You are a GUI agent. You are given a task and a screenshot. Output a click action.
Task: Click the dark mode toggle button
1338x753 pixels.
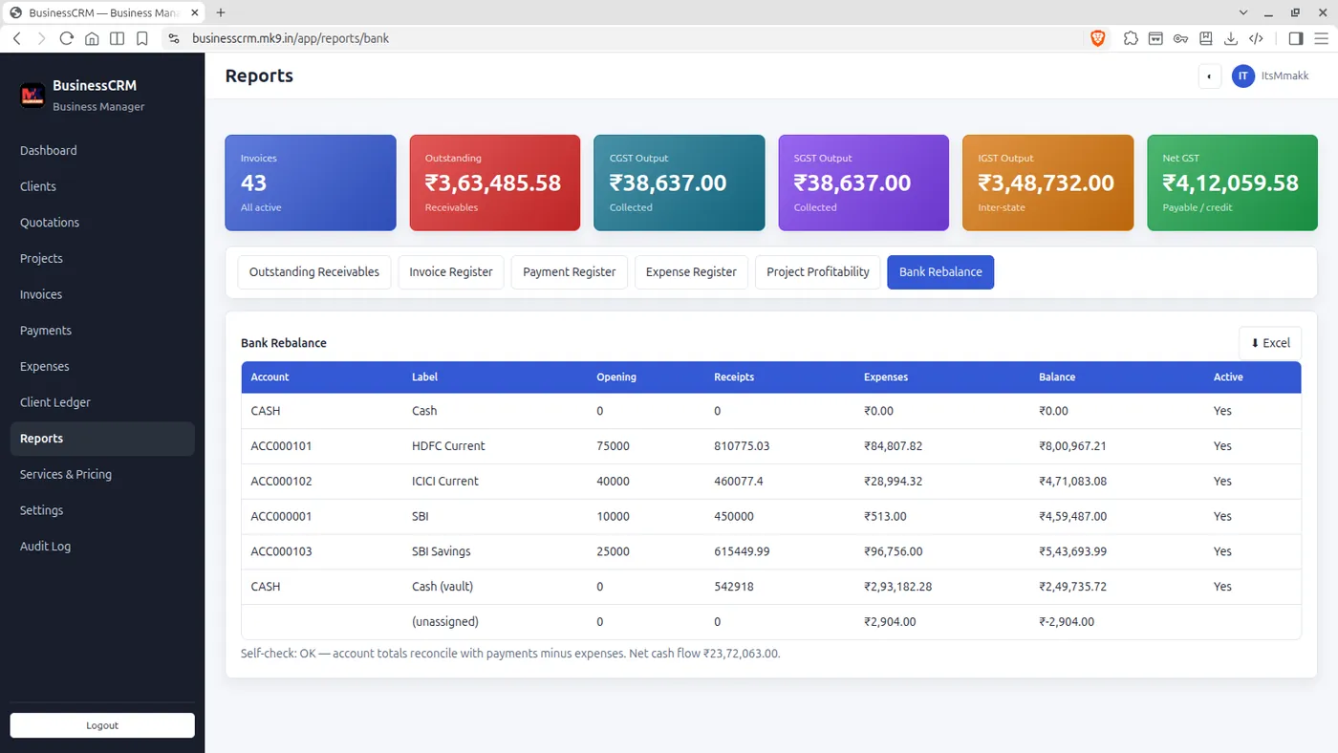[1210, 76]
